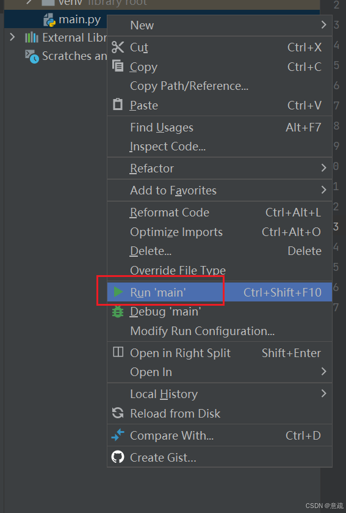Click the green Run play icon

(x=118, y=292)
